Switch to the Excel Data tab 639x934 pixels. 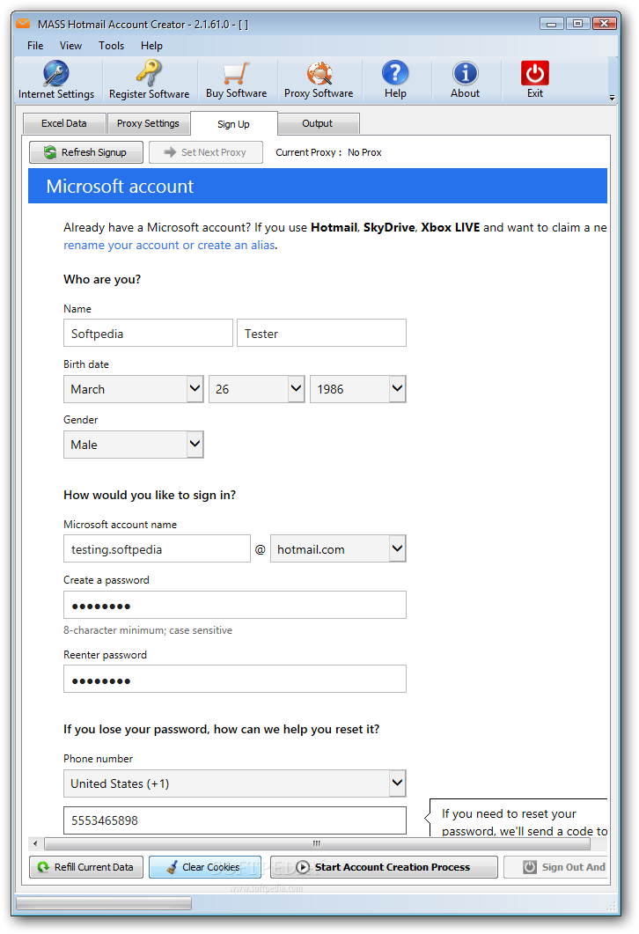click(64, 123)
